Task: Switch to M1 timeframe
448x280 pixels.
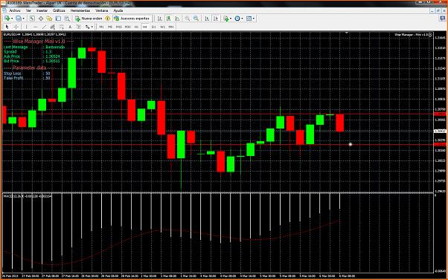Action: [101, 27]
